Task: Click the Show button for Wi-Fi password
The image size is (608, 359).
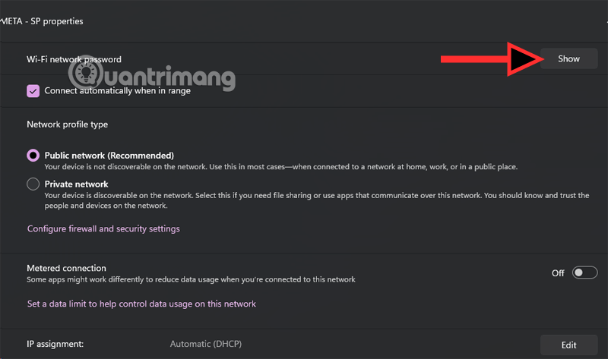Action: tap(568, 58)
